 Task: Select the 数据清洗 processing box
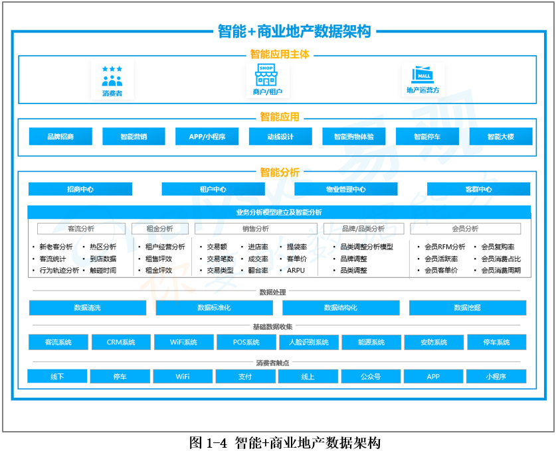click(88, 308)
